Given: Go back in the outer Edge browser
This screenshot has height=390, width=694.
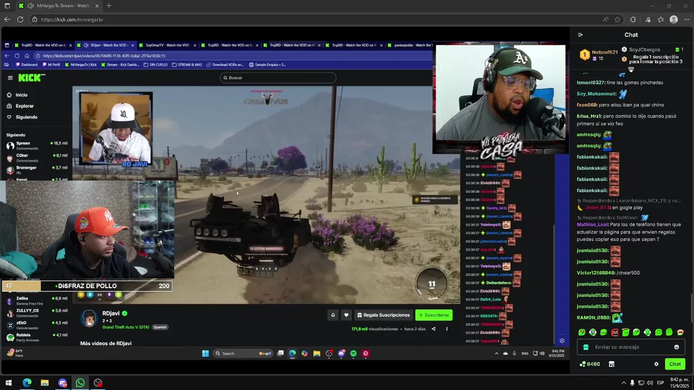Looking at the screenshot, I should [7, 19].
